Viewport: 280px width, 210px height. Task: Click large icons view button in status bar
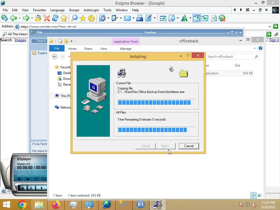pyautogui.click(x=260, y=195)
